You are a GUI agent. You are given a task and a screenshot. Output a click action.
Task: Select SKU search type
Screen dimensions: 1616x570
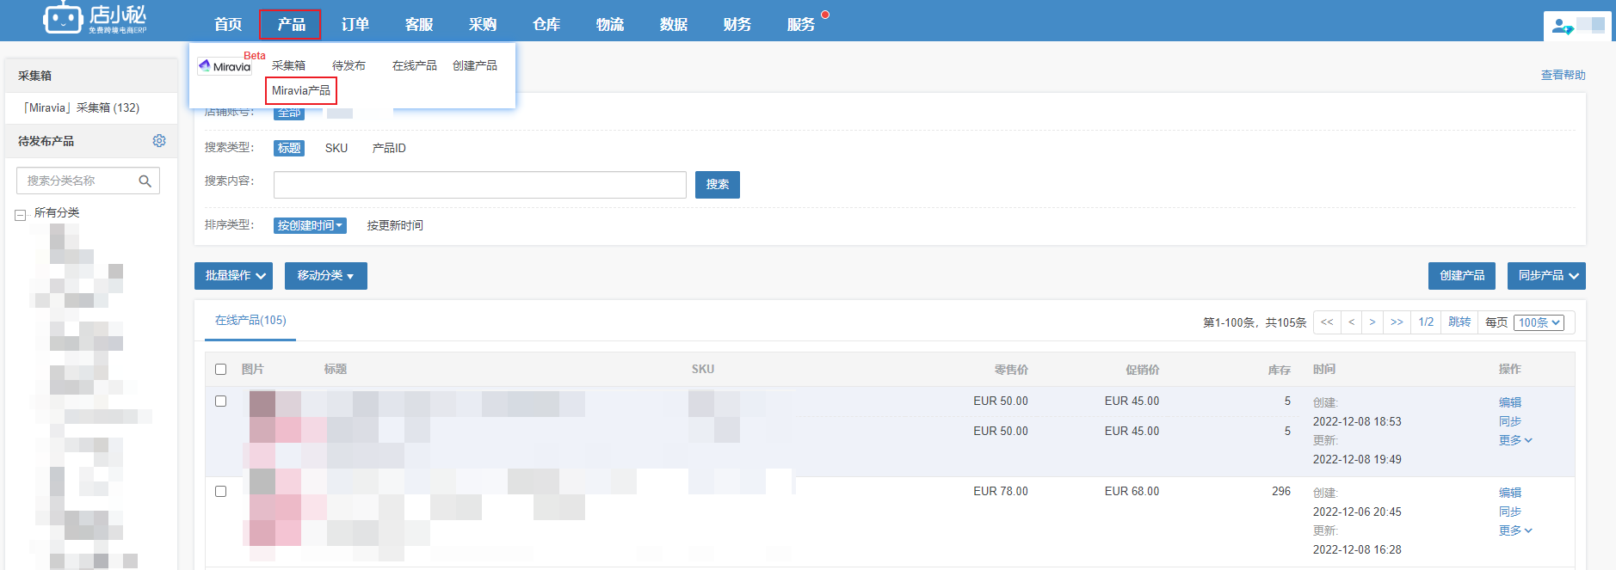(336, 148)
